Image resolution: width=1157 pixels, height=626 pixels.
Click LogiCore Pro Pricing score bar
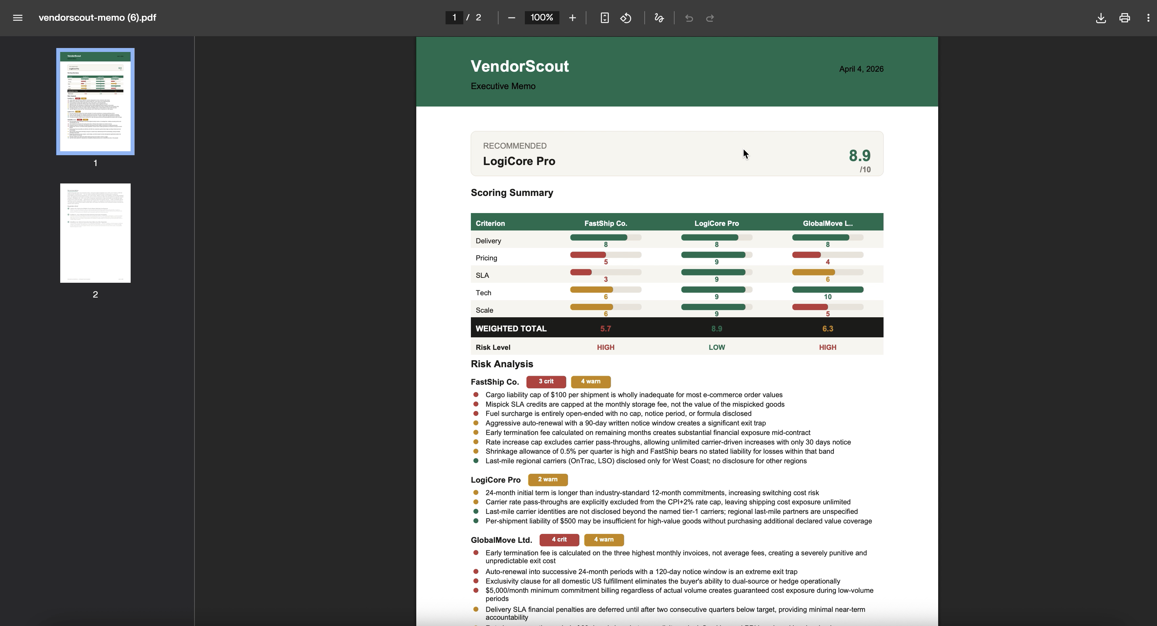coord(716,255)
